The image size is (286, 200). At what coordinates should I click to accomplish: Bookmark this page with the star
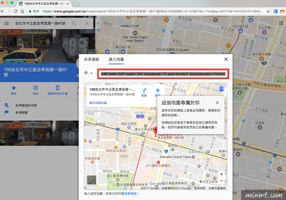click(268, 11)
